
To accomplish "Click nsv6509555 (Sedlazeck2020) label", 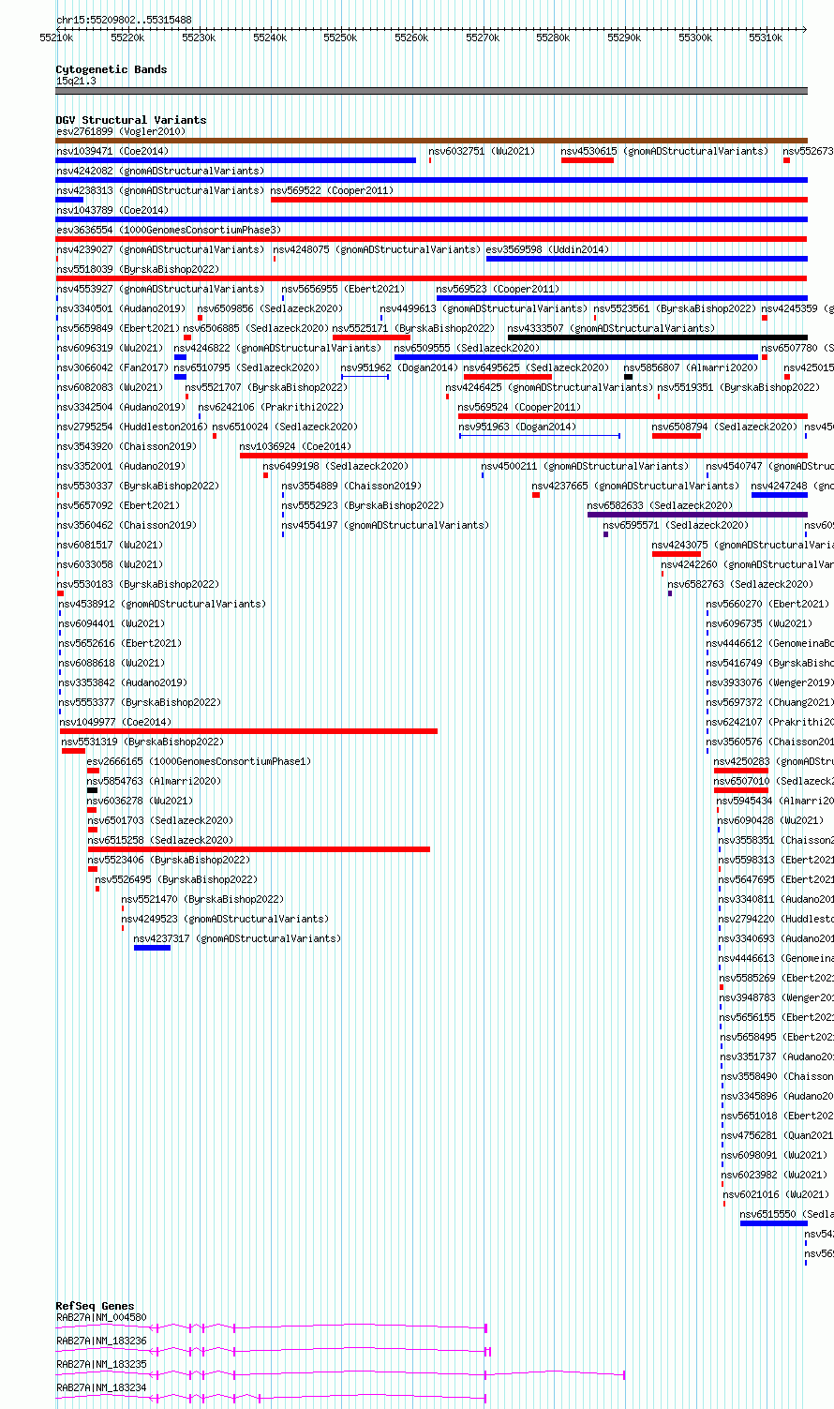I will click(467, 348).
